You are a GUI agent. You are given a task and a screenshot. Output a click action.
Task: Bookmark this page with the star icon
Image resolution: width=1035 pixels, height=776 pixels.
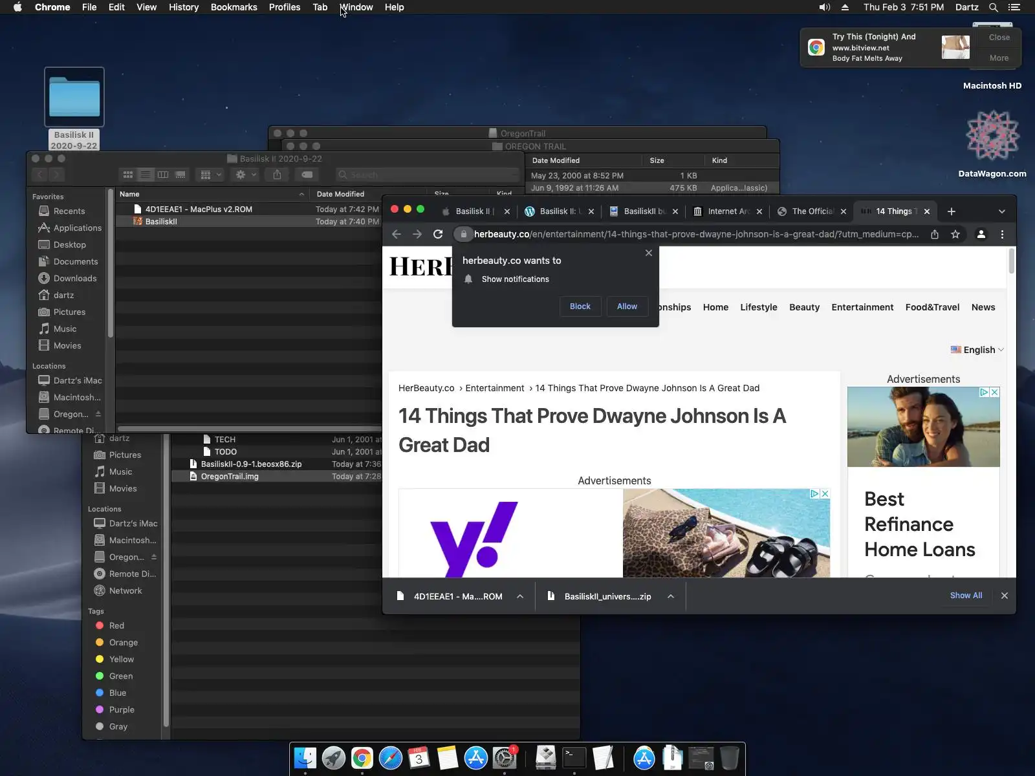pos(955,234)
